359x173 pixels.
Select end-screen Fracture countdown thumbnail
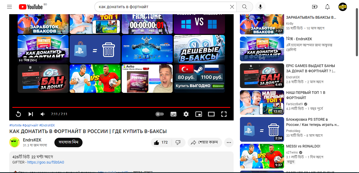tap(147, 24)
